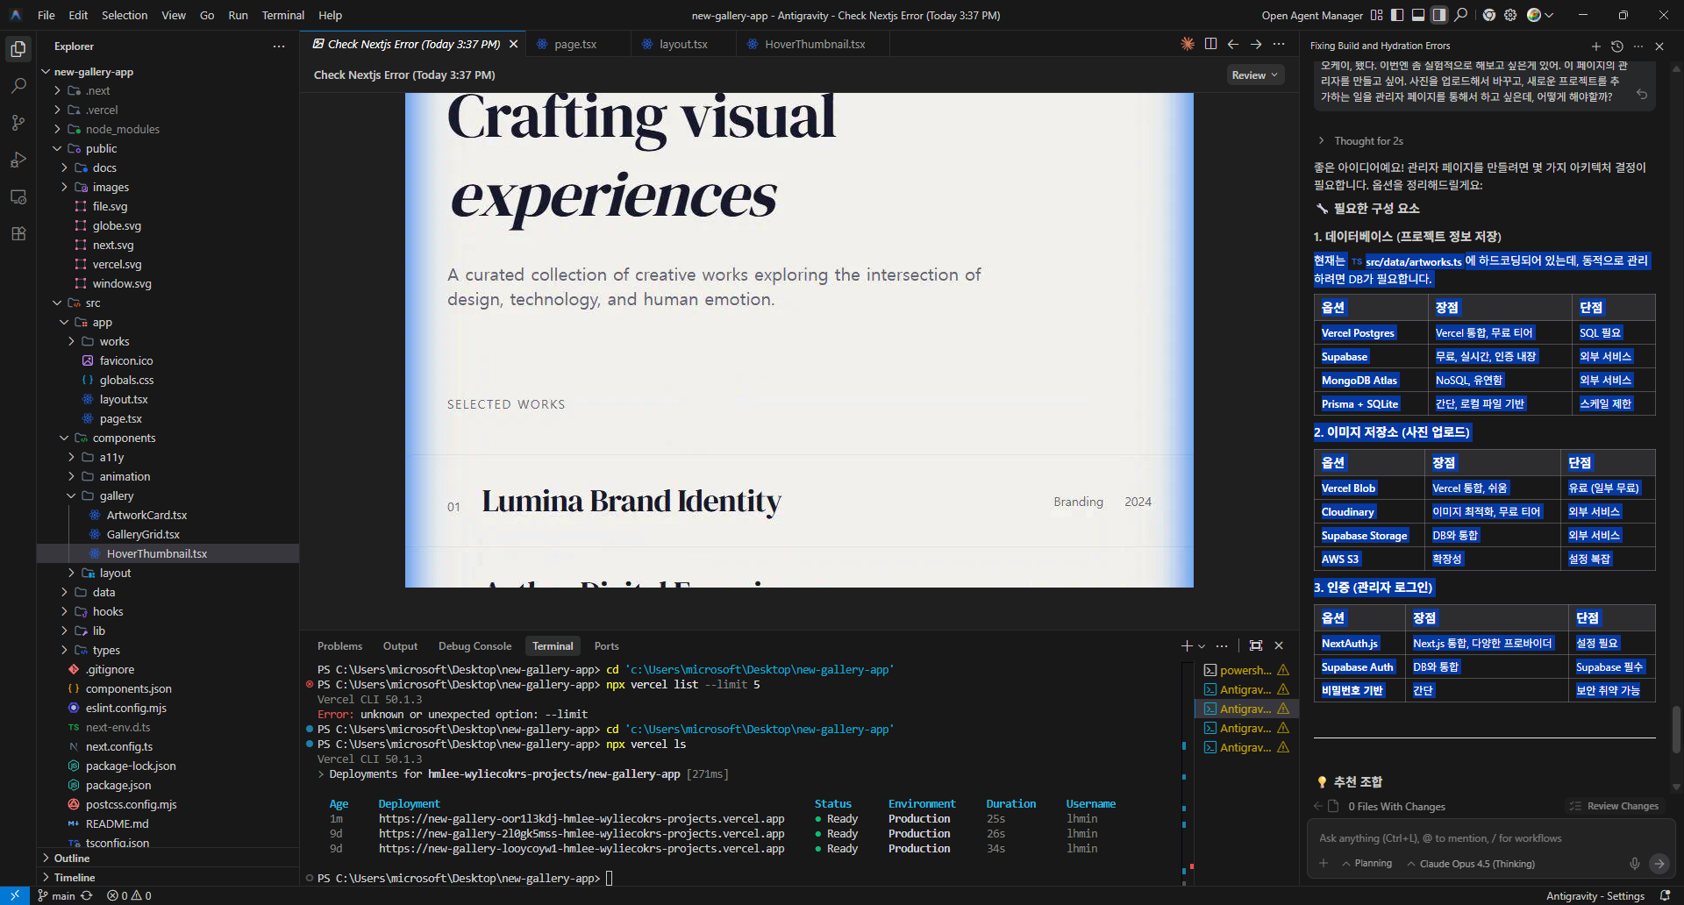Toggle the primary sidebar layout button
1684x905 pixels.
point(1397,15)
